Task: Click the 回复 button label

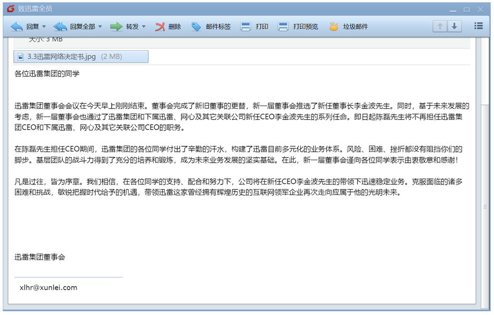Action: coord(32,27)
